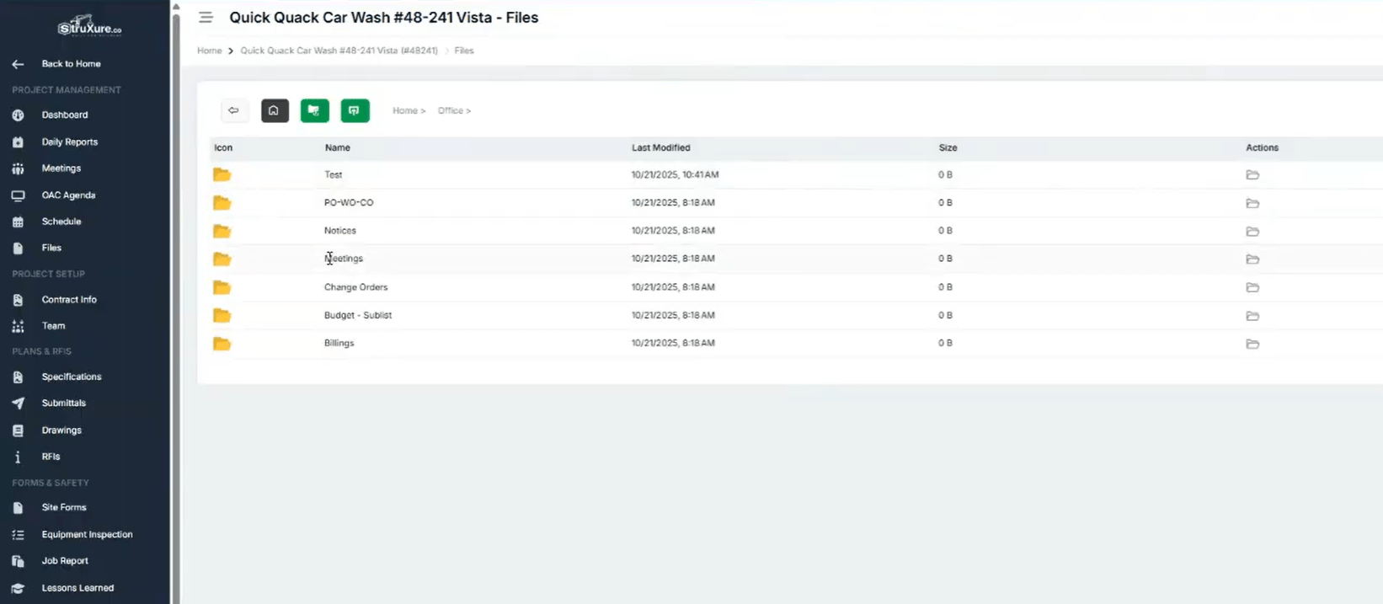
Task: Click the Last Modified column header
Action: 661,147
